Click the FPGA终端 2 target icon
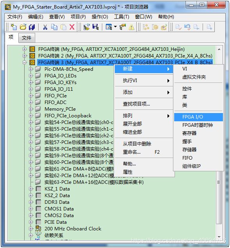Viewport: 230px width, 248px height. pos(32,56)
